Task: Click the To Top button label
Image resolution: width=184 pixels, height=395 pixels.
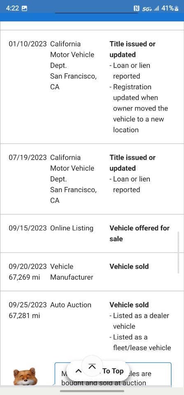Action: click(113, 371)
